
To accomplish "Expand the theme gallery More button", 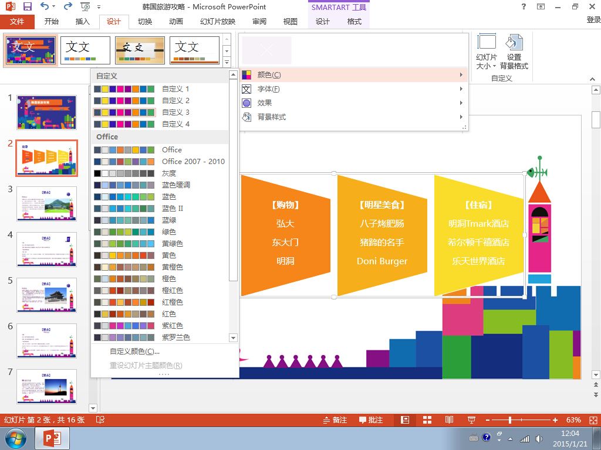I will point(227,62).
